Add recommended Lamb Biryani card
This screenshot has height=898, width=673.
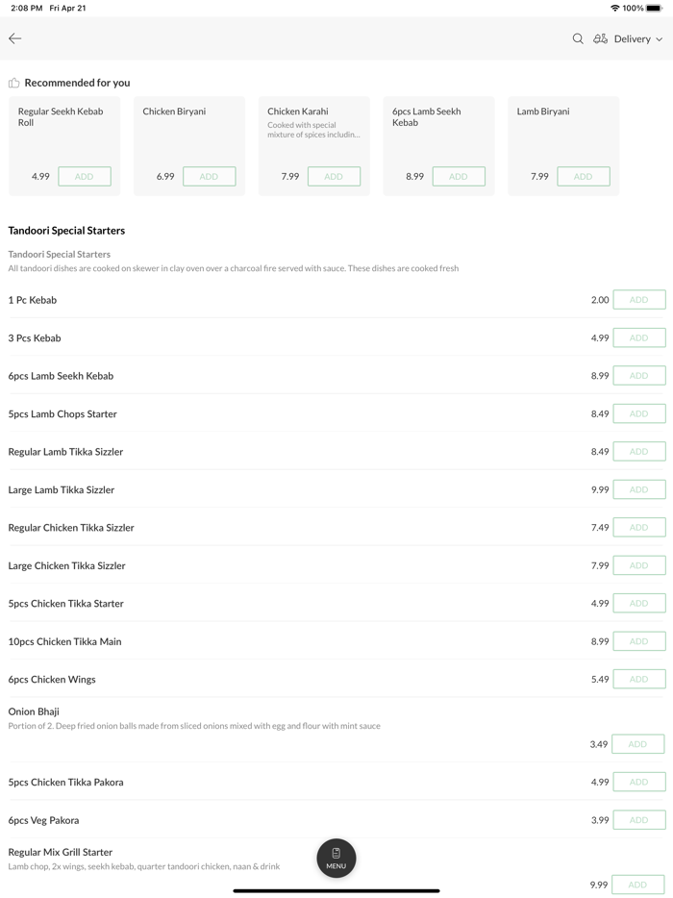point(584,176)
